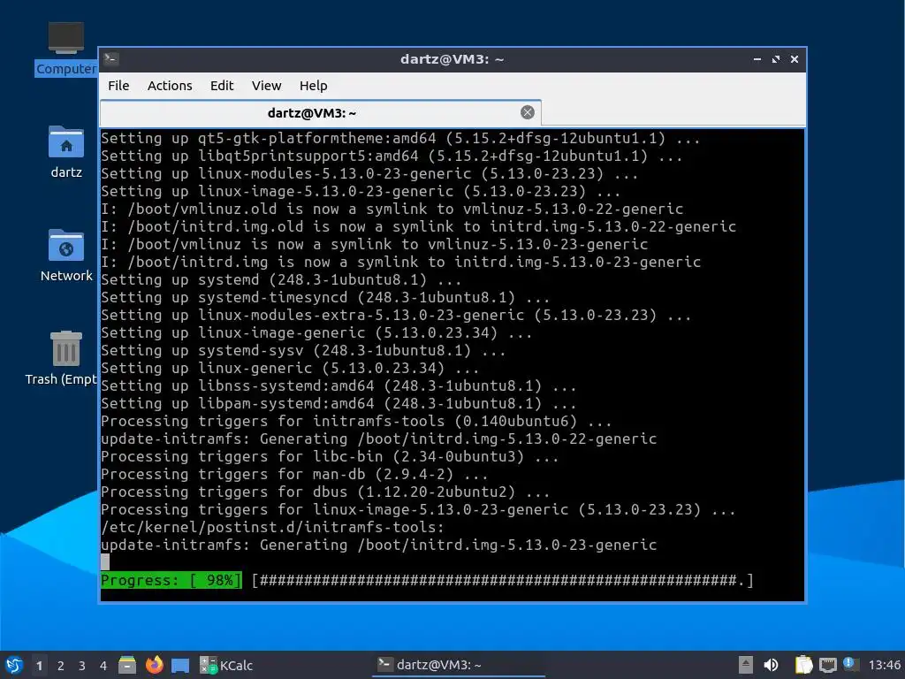Open the removable media eject tray icon
The height and width of the screenshot is (679, 905).
[x=745, y=665]
